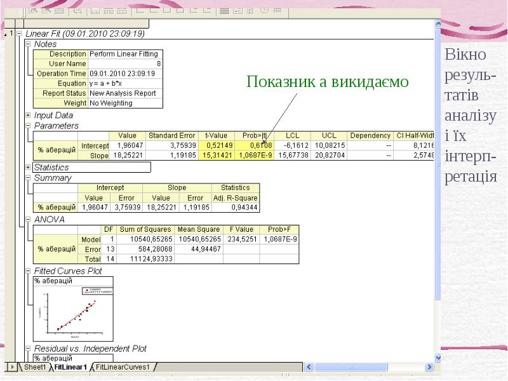Image resolution: width=508 pixels, height=381 pixels.
Task: Switch to the Sheet1 tab
Action: pos(35,367)
